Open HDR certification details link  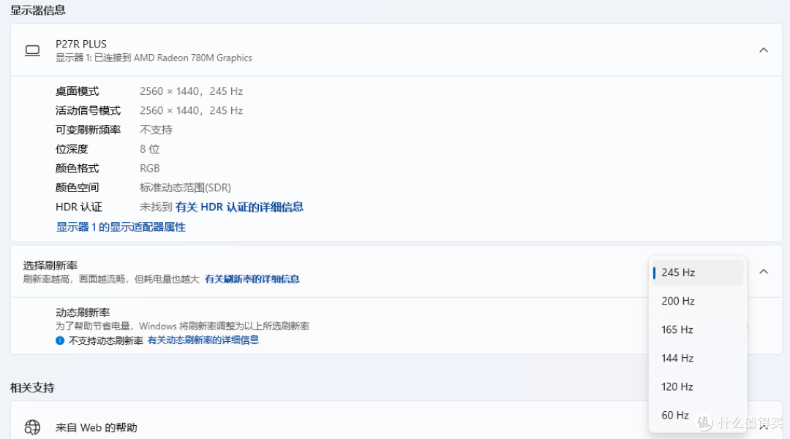click(239, 207)
